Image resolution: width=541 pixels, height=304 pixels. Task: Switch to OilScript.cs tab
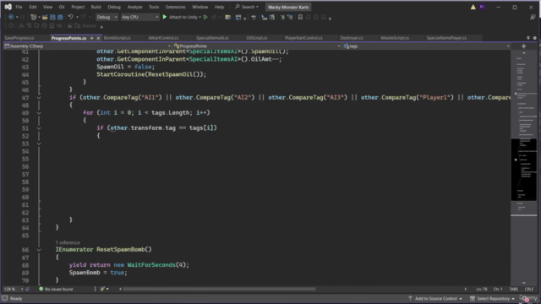(x=257, y=38)
